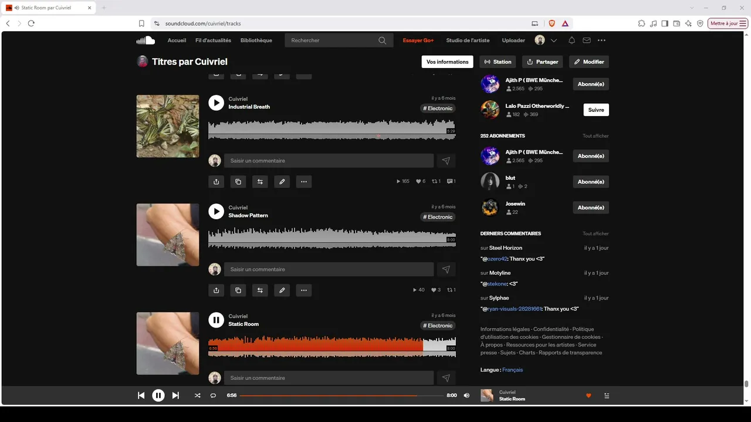
Task: Open the messages envelope
Action: [587, 40]
